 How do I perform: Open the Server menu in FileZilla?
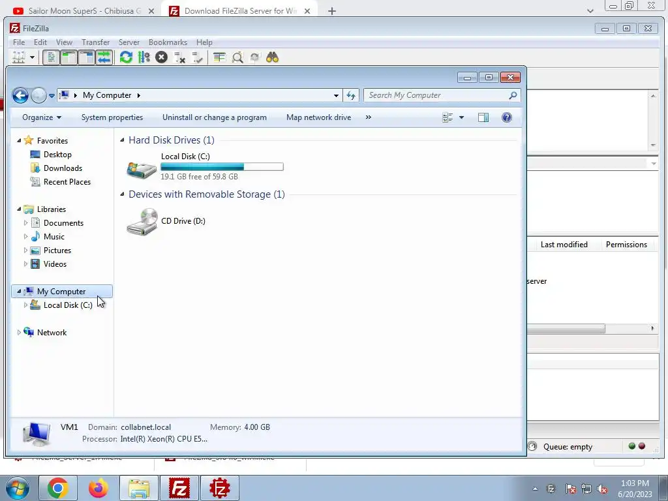[x=129, y=42]
